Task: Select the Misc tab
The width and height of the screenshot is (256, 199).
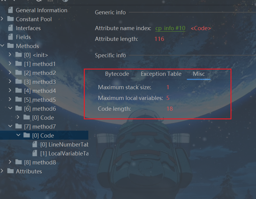Action: click(199, 74)
